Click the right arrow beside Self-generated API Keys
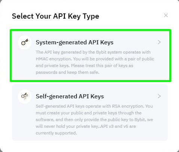Image resolution: width=179 pixels, height=152 pixels. click(159, 96)
